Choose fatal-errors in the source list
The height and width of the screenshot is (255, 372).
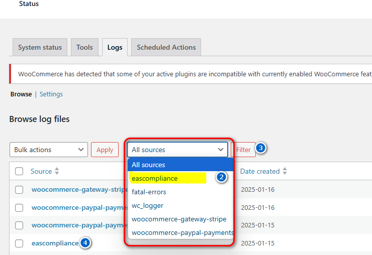coord(149,192)
